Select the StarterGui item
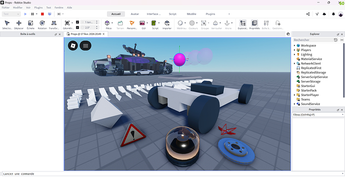Viewport: 345px width, 182px height. (308, 86)
